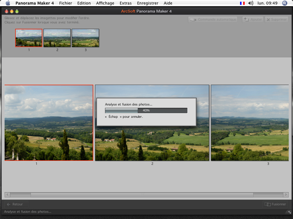This screenshot has height=219, width=293.
Task: Click the volume speaker icon
Action: pos(251,3)
